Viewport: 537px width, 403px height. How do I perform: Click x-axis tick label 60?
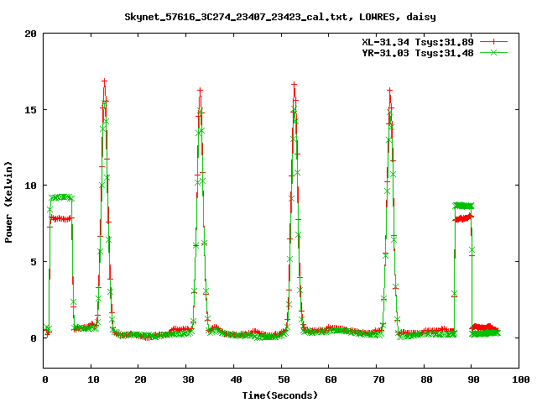[331, 379]
